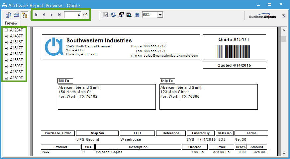Image resolution: width=290 pixels, height=159 pixels.
Task: Go to the first page
Action: 36,15
